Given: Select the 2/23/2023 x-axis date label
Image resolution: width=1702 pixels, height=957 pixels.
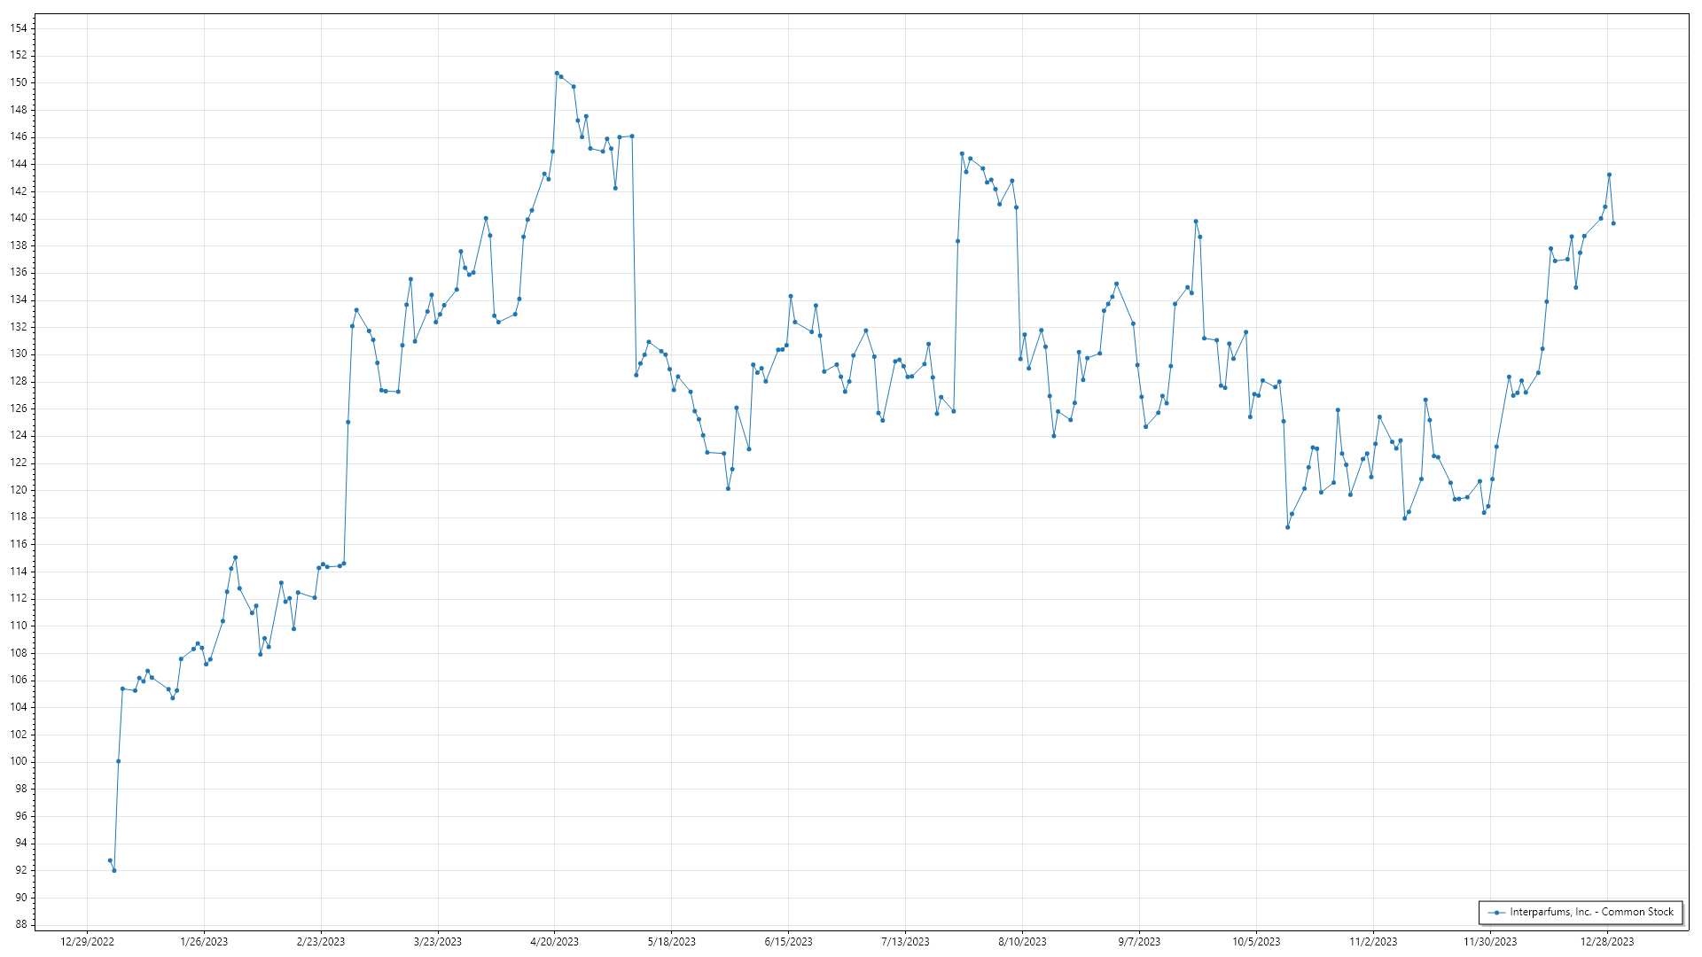Looking at the screenshot, I should pyautogui.click(x=321, y=942).
